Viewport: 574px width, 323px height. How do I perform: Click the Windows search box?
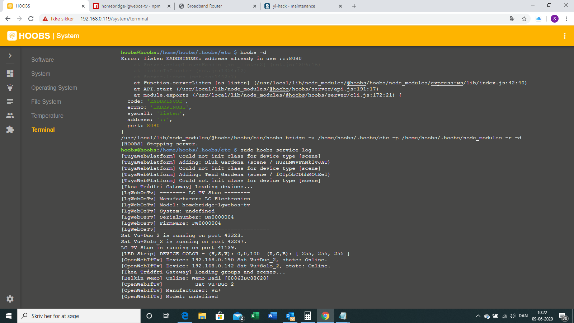(79, 316)
